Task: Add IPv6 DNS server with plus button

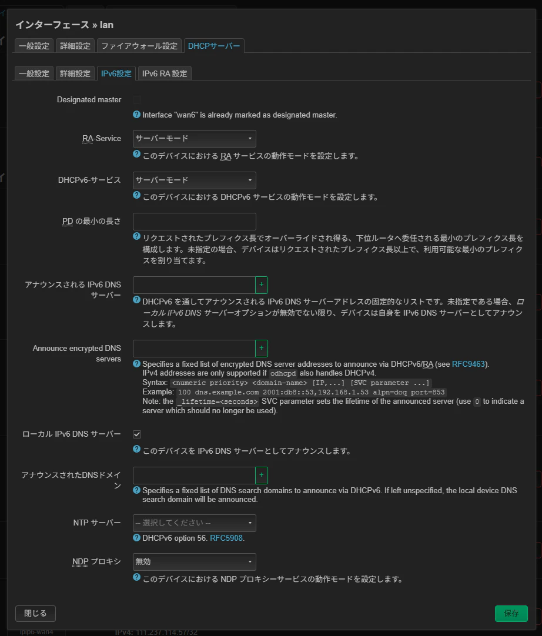Action: (x=261, y=284)
